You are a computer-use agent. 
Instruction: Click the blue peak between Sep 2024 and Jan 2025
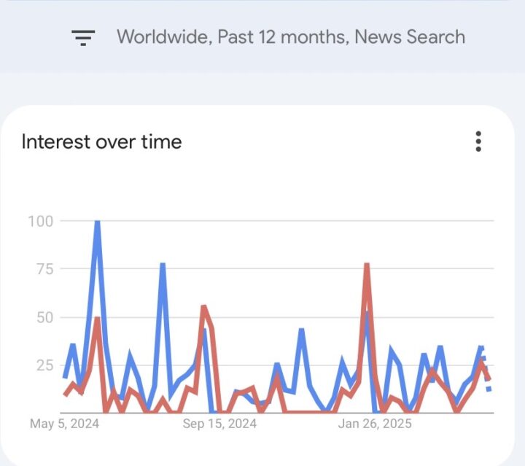tap(301, 330)
